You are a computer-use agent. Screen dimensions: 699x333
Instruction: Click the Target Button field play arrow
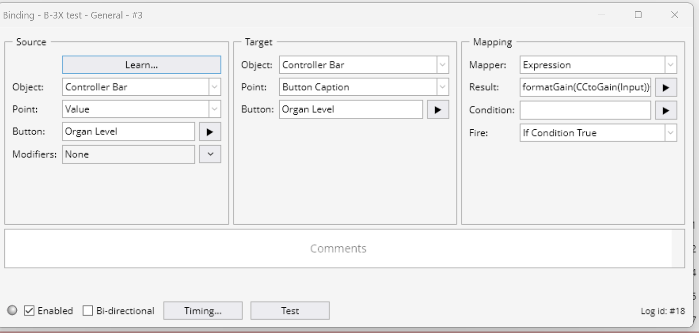pos(437,110)
